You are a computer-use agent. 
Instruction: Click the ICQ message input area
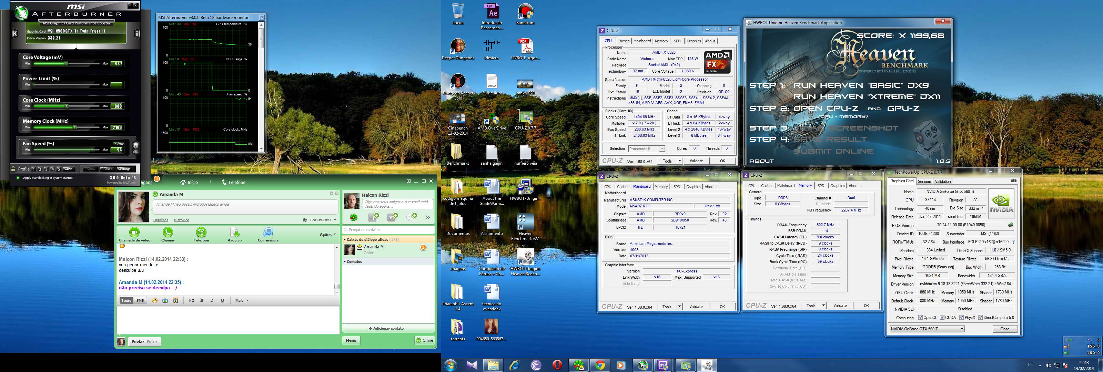pos(228,320)
